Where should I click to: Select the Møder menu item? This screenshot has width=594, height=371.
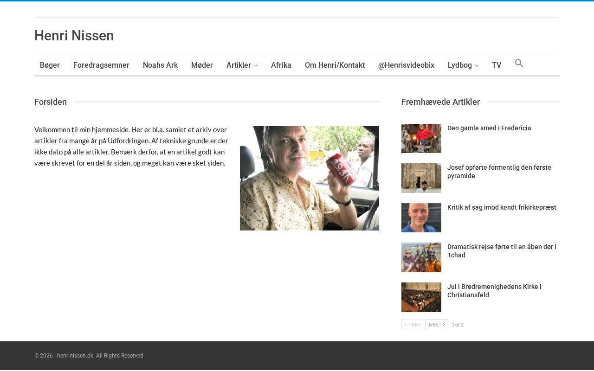point(202,65)
